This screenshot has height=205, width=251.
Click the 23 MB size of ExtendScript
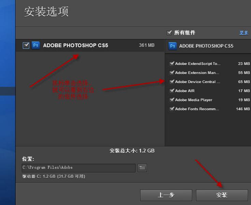click(244, 64)
